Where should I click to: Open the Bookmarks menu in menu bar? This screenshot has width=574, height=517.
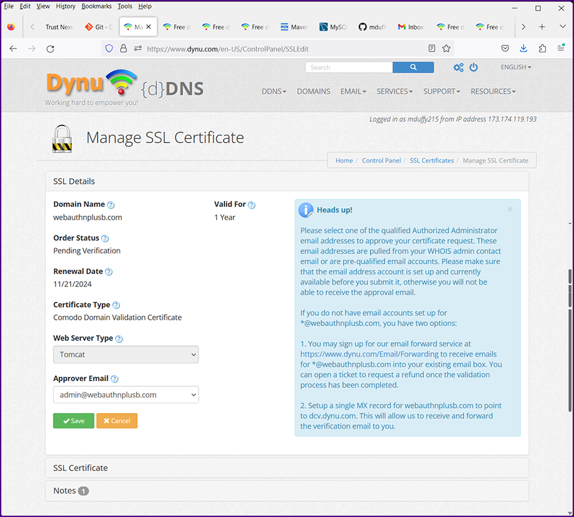pyautogui.click(x=96, y=6)
